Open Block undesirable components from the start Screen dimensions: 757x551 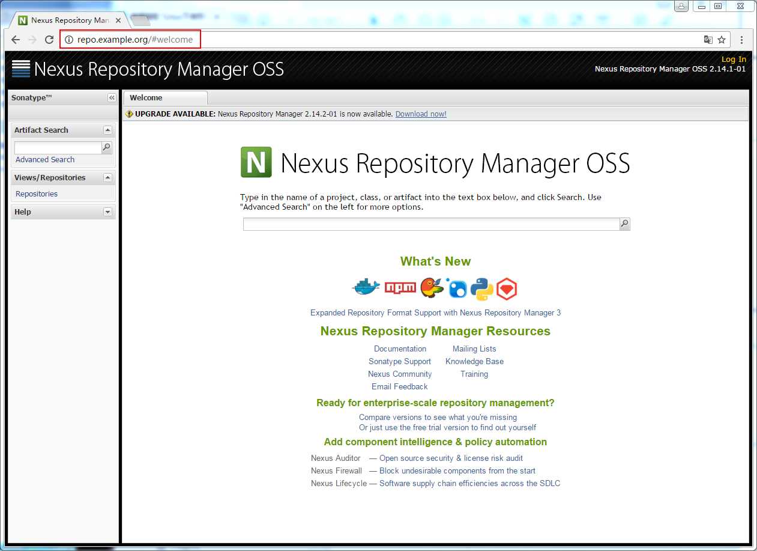point(457,470)
